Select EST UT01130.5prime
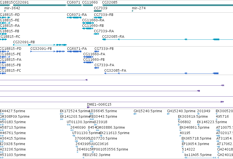Viewport: 233px width, 159px height. point(86,133)
